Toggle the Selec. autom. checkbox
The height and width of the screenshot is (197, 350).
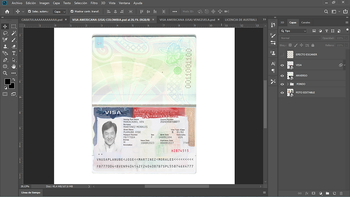(29, 11)
